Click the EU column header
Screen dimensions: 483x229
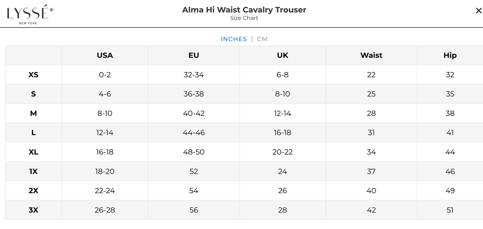coord(194,56)
